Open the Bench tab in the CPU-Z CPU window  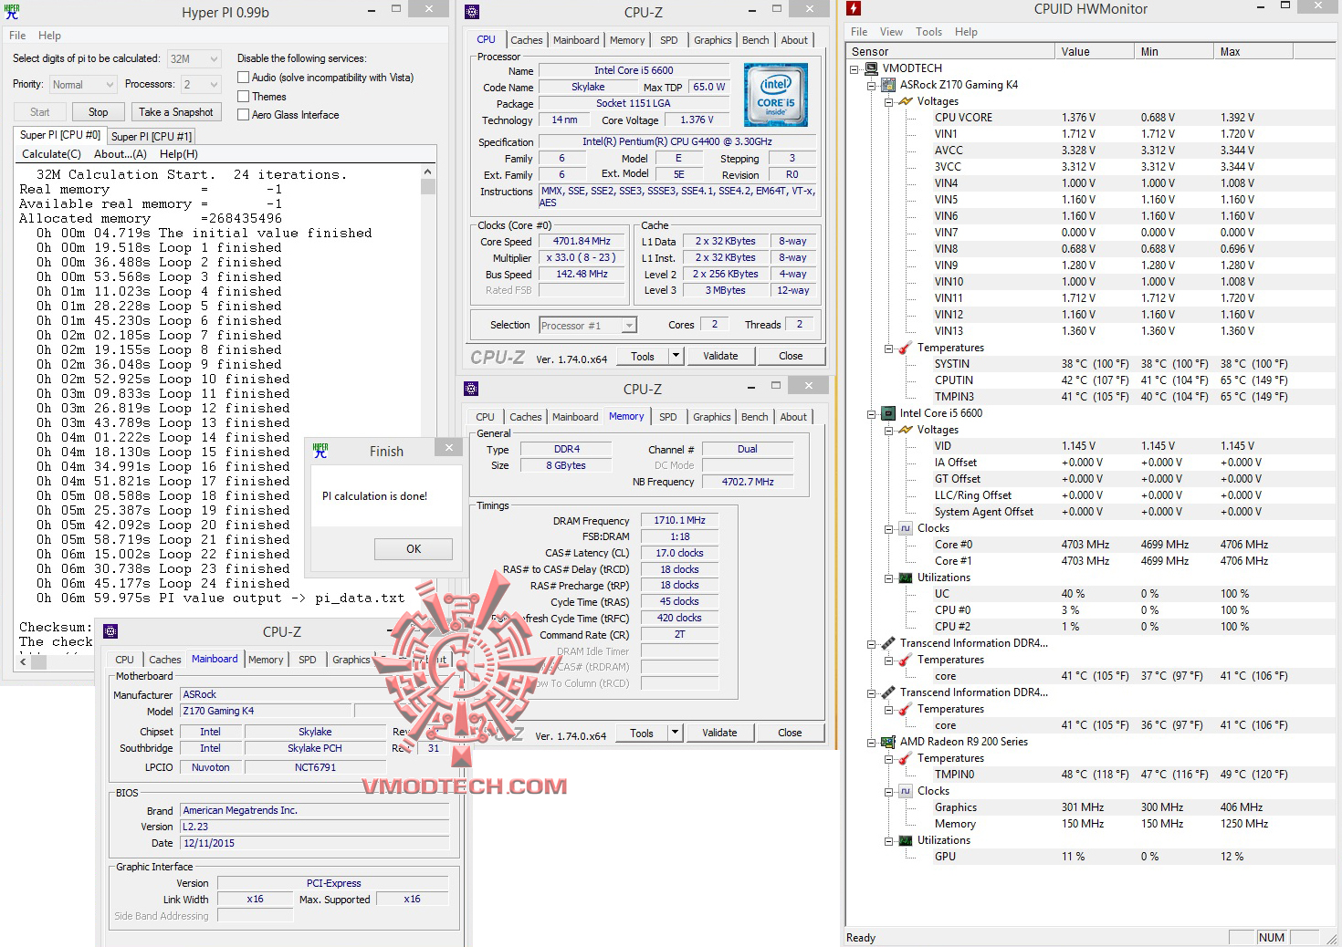755,40
